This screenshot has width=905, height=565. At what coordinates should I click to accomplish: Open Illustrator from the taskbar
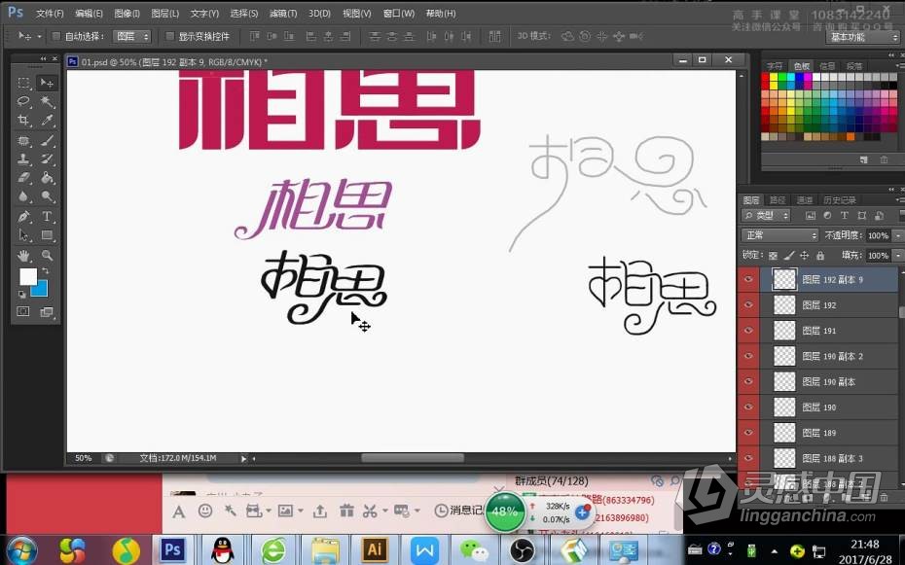click(x=374, y=549)
